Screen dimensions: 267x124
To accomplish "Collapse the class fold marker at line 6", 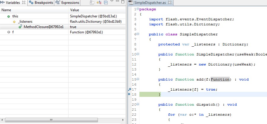I will point(138,34).
